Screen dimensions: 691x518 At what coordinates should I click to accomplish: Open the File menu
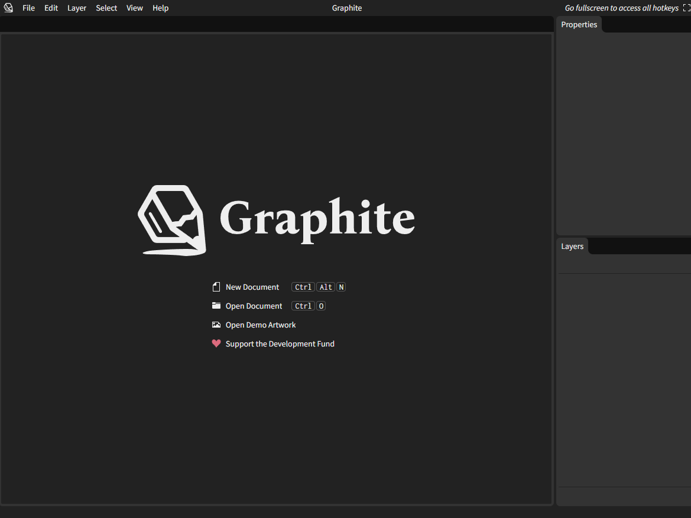[28, 8]
